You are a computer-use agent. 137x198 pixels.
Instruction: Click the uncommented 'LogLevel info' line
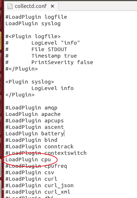(52, 88)
